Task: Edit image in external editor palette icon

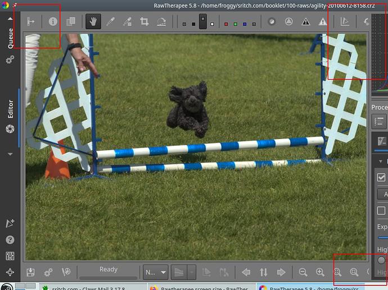Action: pos(66,271)
